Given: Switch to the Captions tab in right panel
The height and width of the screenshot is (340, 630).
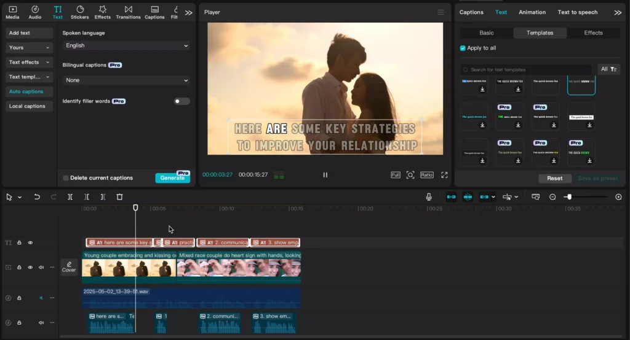Looking at the screenshot, I should pos(471,12).
